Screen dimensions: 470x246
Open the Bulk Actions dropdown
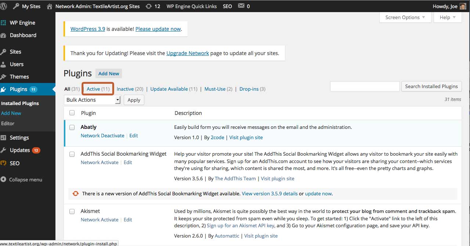pyautogui.click(x=93, y=100)
